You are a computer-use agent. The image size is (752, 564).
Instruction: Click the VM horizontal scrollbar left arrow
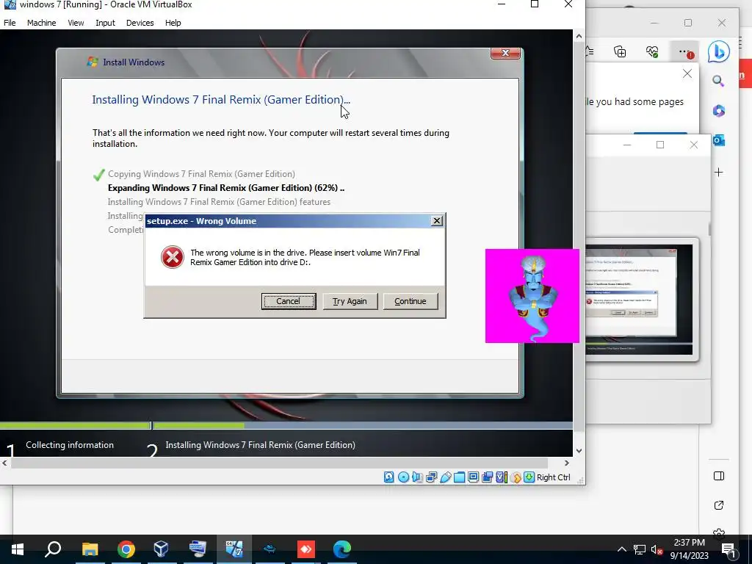click(x=5, y=463)
